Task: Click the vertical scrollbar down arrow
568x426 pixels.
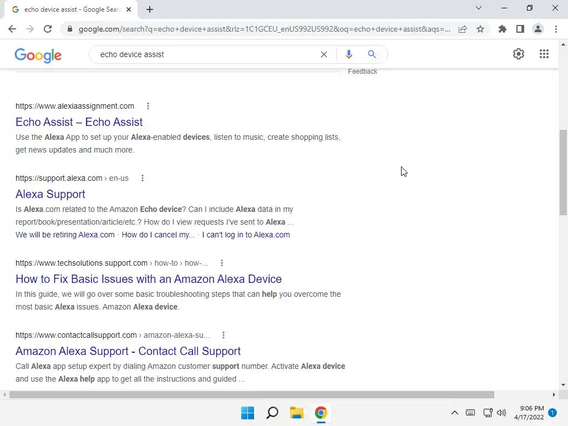Action: [564, 385]
